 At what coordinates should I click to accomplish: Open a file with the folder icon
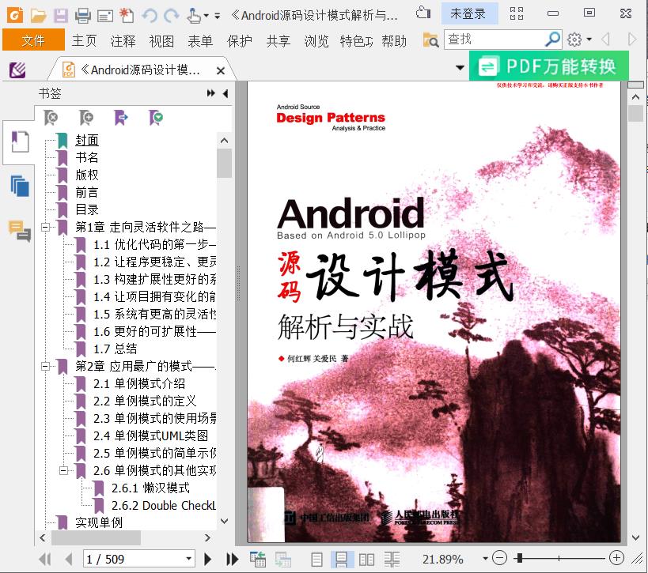click(38, 16)
